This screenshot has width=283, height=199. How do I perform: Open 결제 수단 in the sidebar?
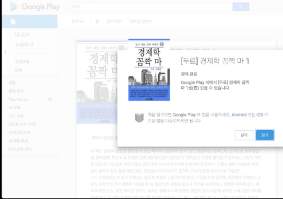pos(16,91)
